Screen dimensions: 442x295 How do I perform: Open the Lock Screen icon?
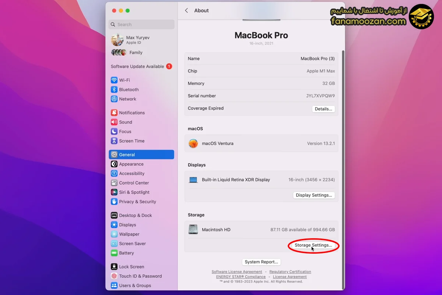[x=114, y=267]
